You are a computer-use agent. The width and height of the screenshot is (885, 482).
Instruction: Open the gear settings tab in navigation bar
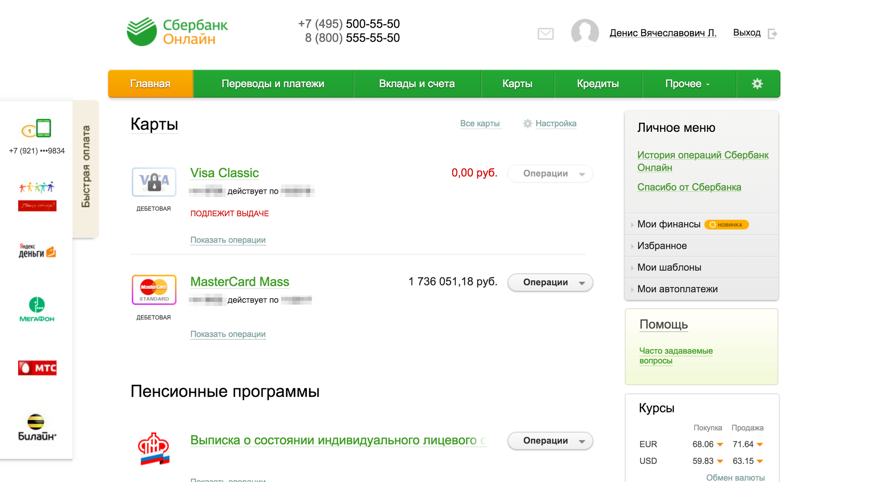click(x=757, y=83)
